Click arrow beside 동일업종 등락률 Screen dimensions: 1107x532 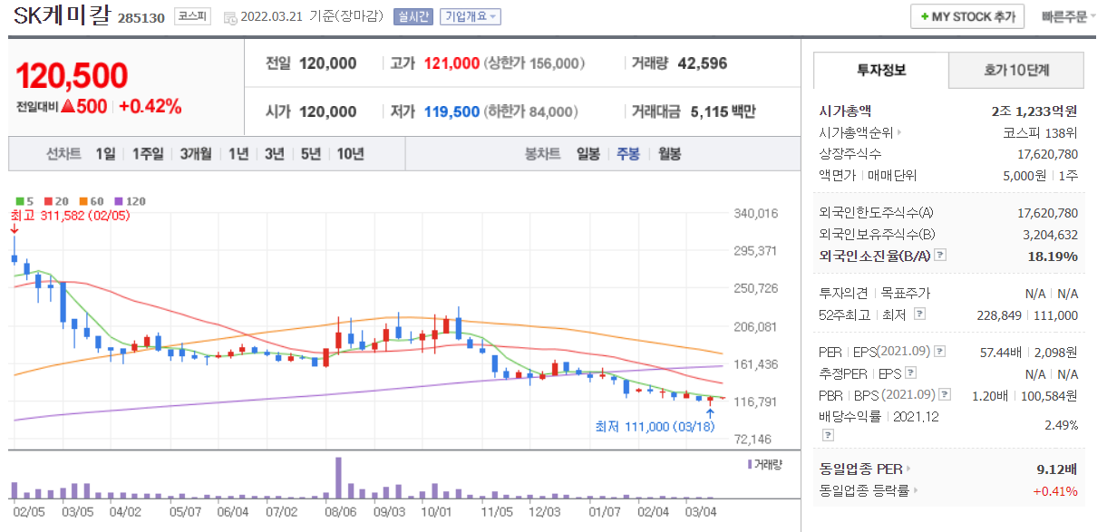917,491
